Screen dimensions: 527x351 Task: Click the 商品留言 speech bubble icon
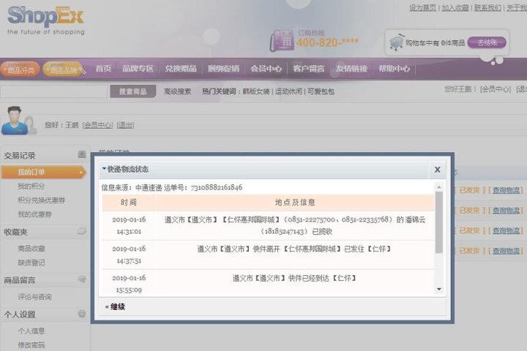coord(82,279)
